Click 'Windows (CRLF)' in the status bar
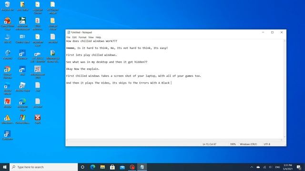The height and width of the screenshot is (171, 305). pos(248,144)
